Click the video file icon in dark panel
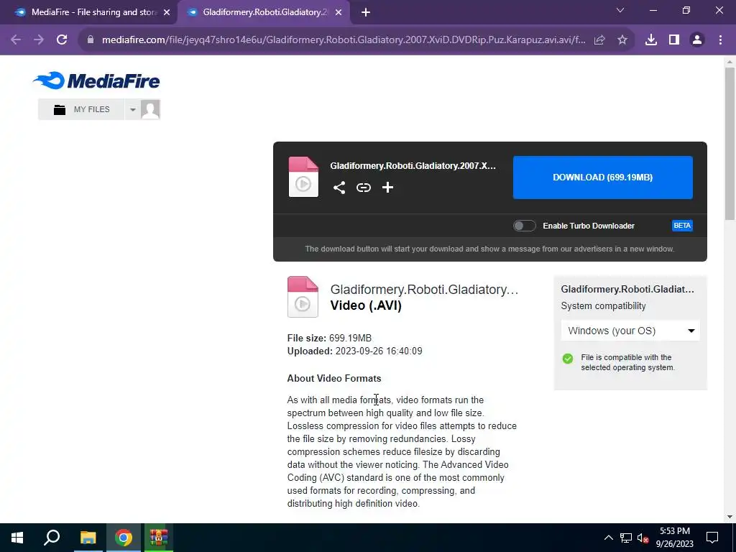 tap(303, 177)
